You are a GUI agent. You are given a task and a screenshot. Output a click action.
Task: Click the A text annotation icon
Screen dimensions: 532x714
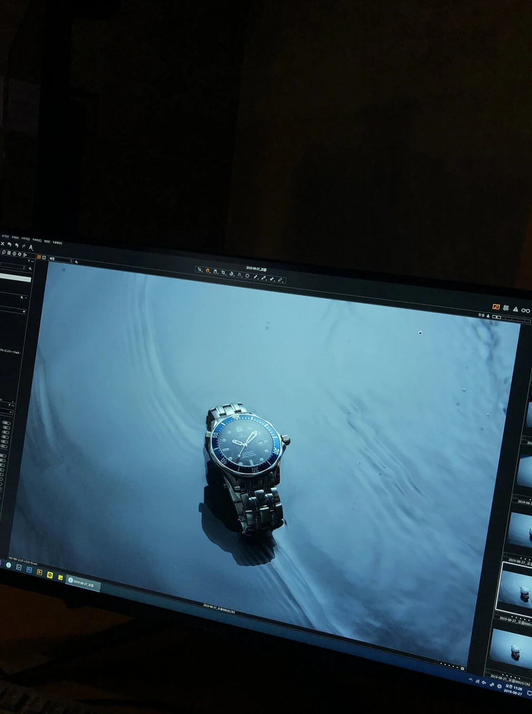[x=30, y=247]
